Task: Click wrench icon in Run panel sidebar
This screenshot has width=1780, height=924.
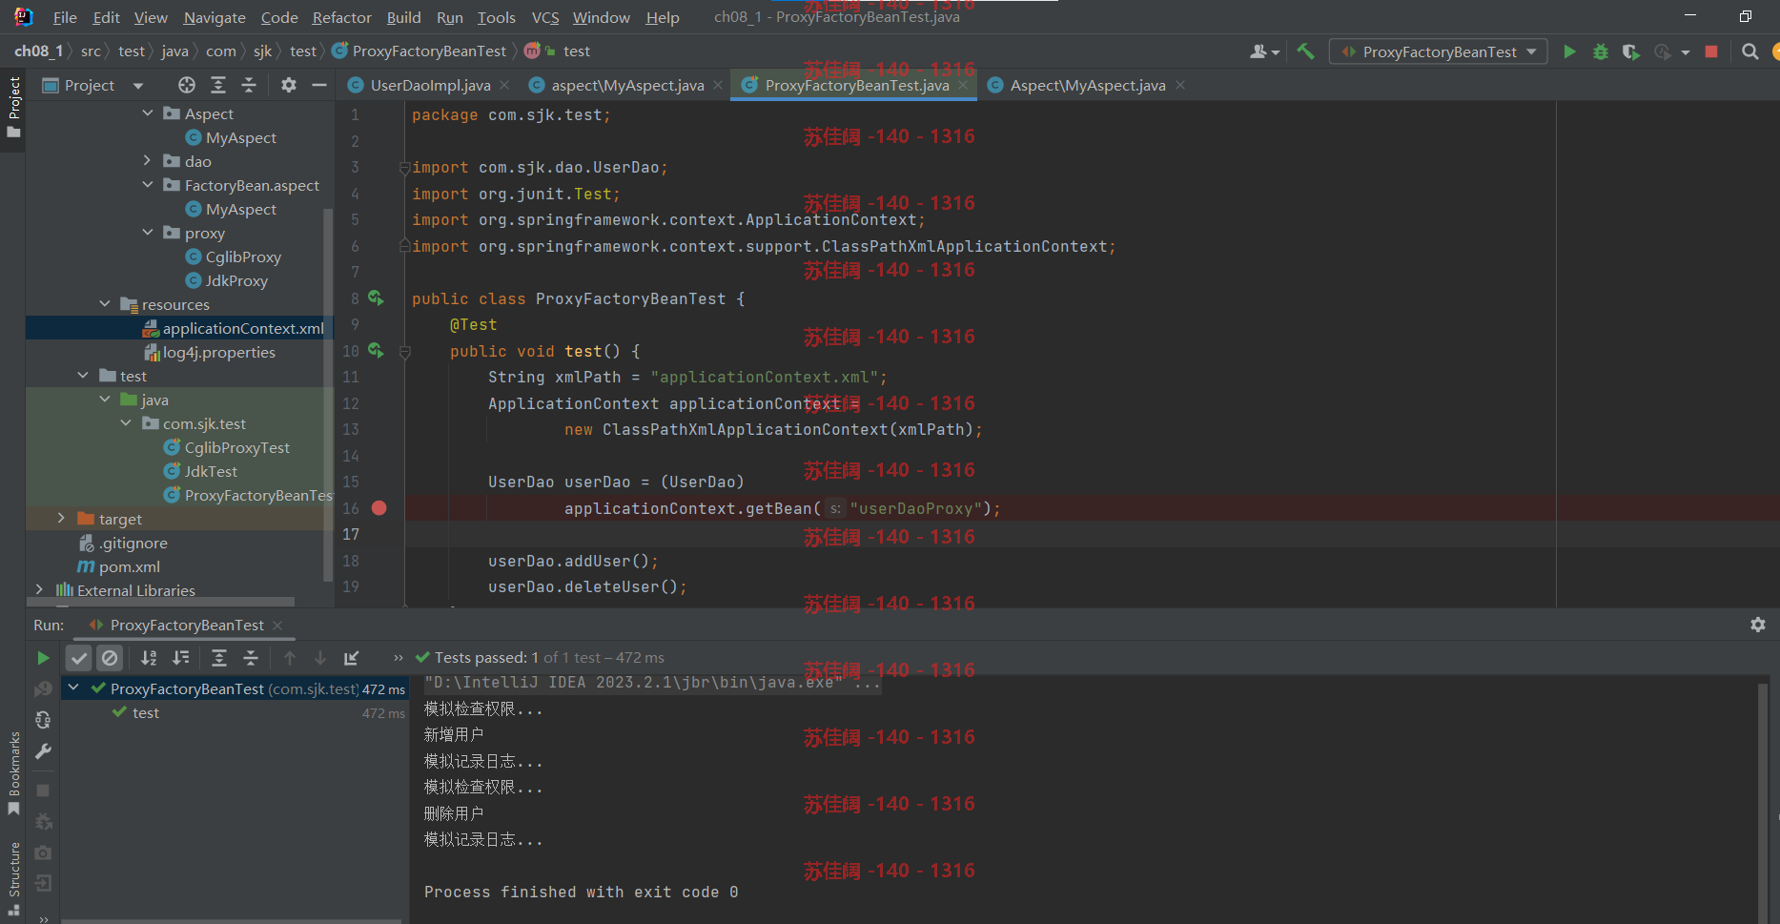Action: click(x=43, y=751)
